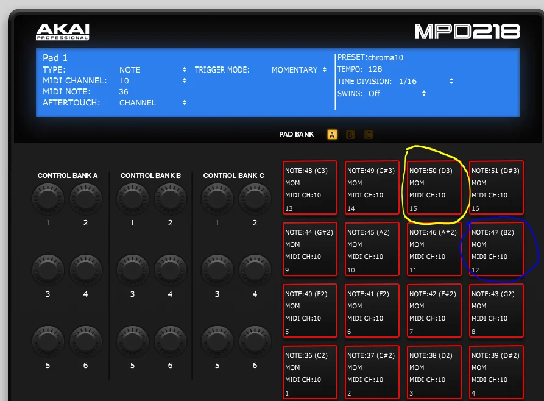Select pad 7 with NOTE:42 (F#2)
Viewport: 544px width, 401px height.
tap(434, 311)
